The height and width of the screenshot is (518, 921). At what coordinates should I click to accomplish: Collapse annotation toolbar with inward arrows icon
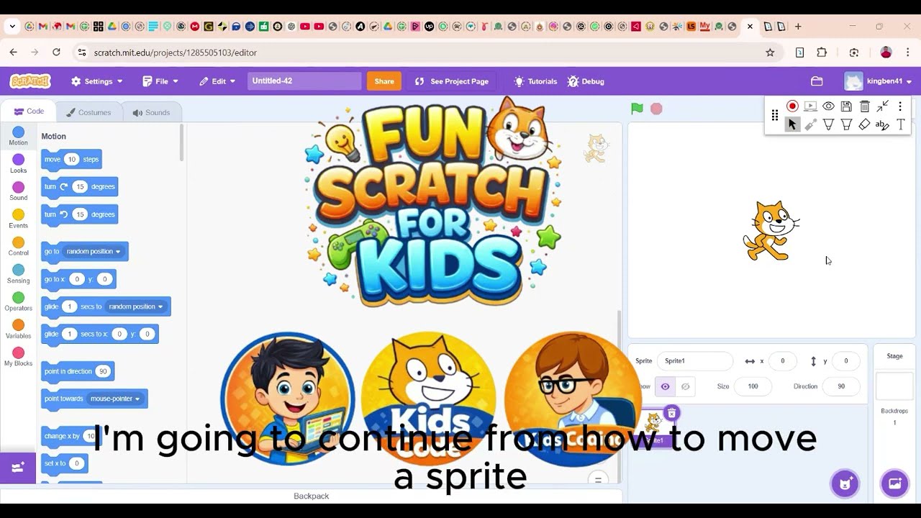tap(883, 106)
